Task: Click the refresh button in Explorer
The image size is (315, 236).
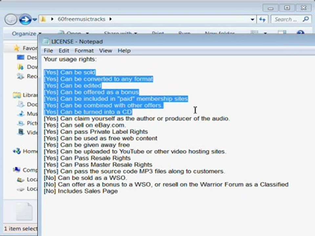Action: click(x=262, y=19)
